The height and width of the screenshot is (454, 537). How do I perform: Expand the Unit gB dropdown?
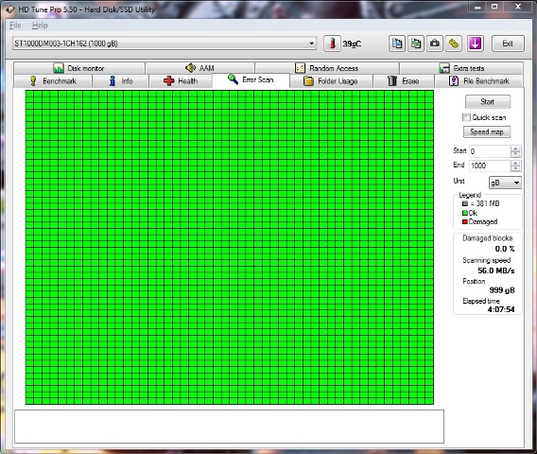coord(505,183)
